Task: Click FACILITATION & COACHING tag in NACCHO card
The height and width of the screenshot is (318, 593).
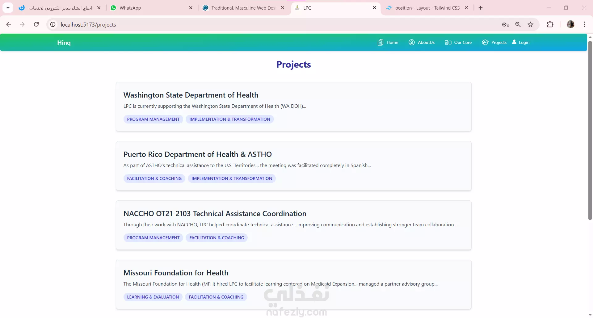Action: tap(217, 238)
